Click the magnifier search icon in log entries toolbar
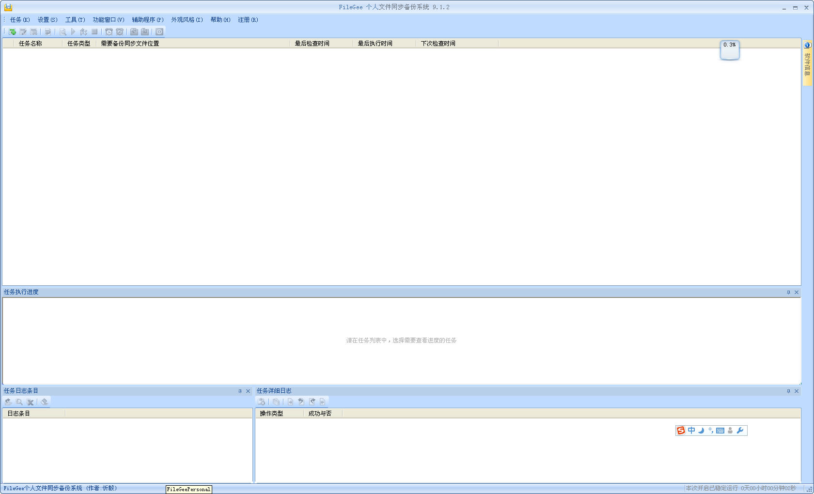814x494 pixels. [x=19, y=402]
